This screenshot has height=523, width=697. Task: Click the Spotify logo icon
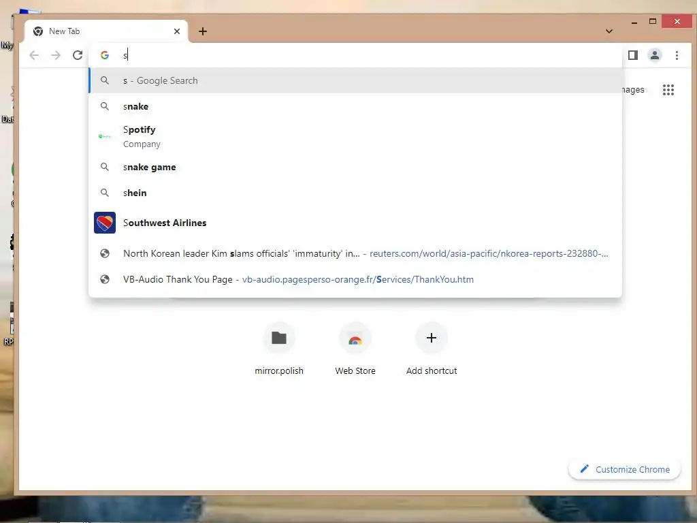(x=104, y=136)
